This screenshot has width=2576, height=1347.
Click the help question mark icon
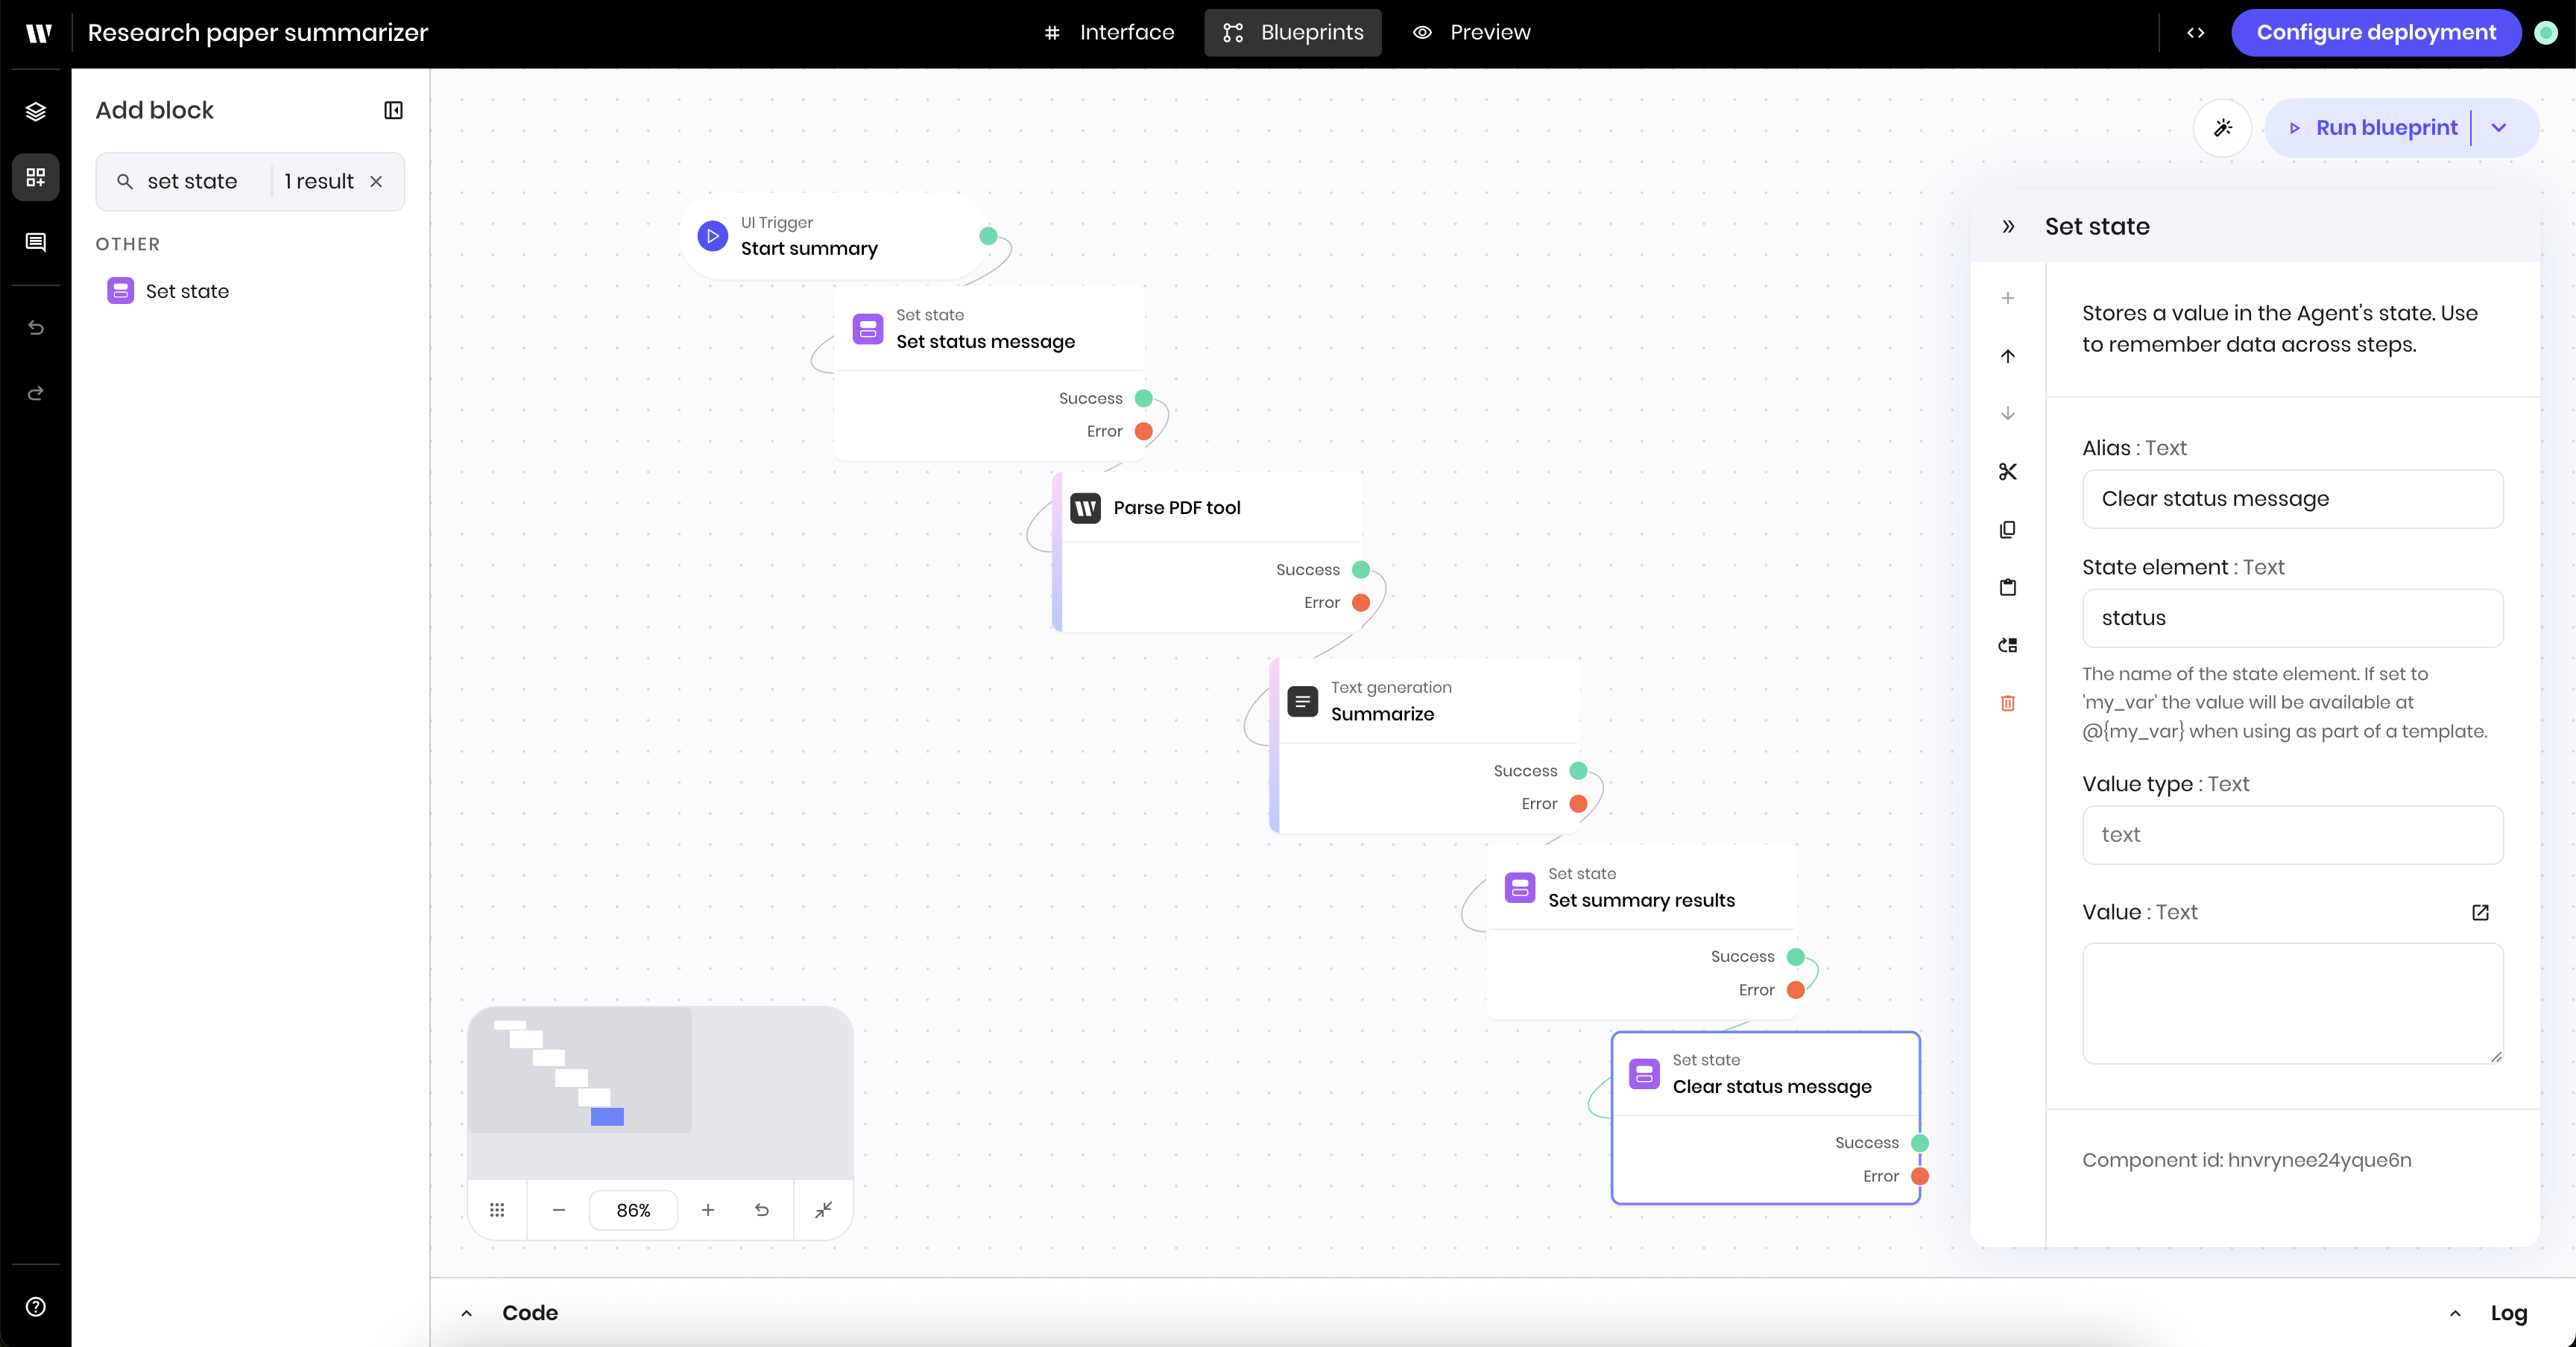[36, 1307]
